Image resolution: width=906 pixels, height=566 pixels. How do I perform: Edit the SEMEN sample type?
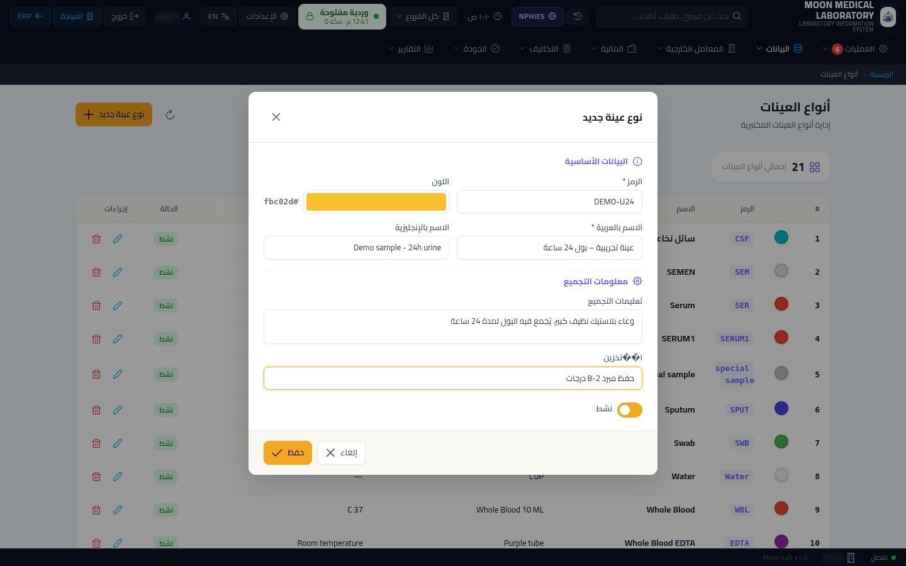(x=118, y=272)
